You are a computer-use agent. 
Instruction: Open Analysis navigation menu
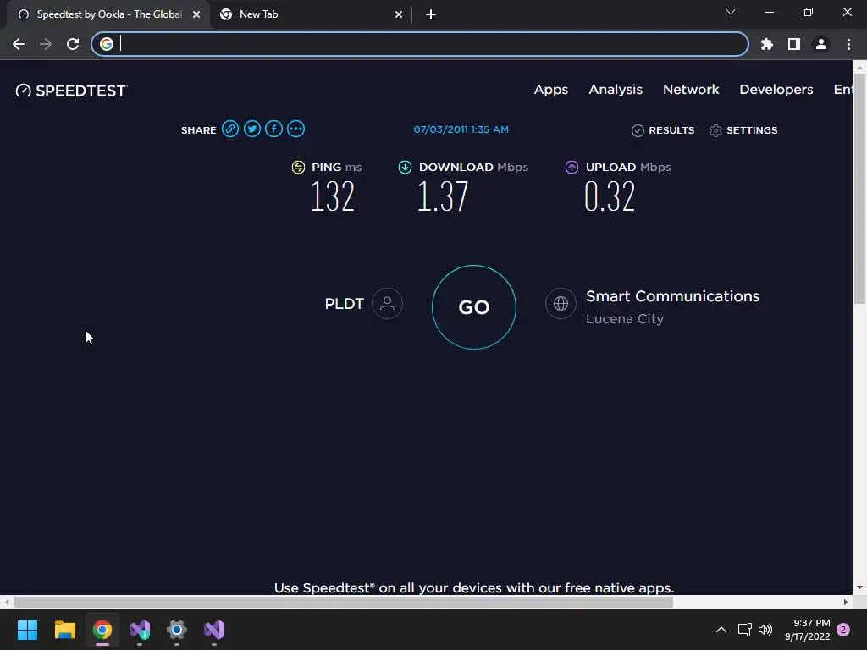pyautogui.click(x=616, y=90)
